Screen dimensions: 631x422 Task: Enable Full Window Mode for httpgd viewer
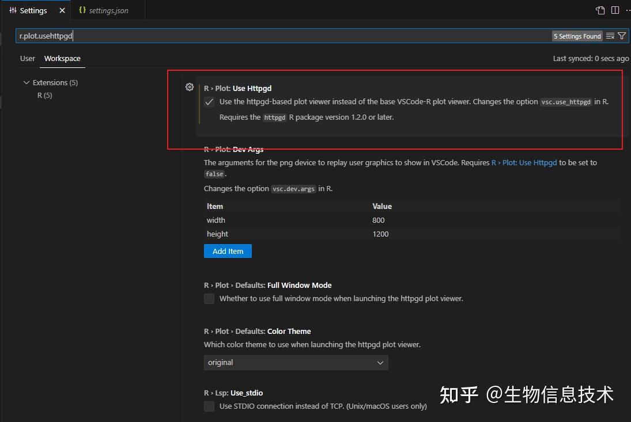point(209,298)
